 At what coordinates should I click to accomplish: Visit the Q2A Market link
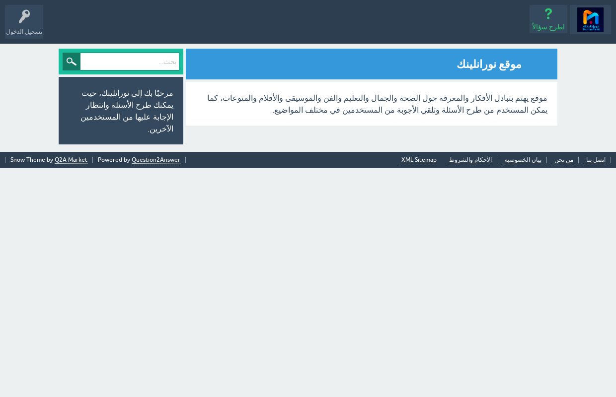point(71,160)
